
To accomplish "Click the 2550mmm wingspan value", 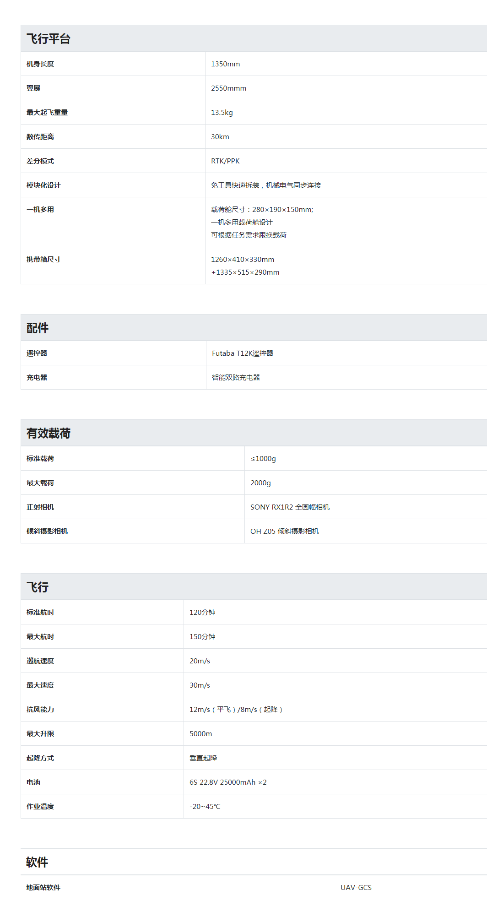I will (228, 88).
